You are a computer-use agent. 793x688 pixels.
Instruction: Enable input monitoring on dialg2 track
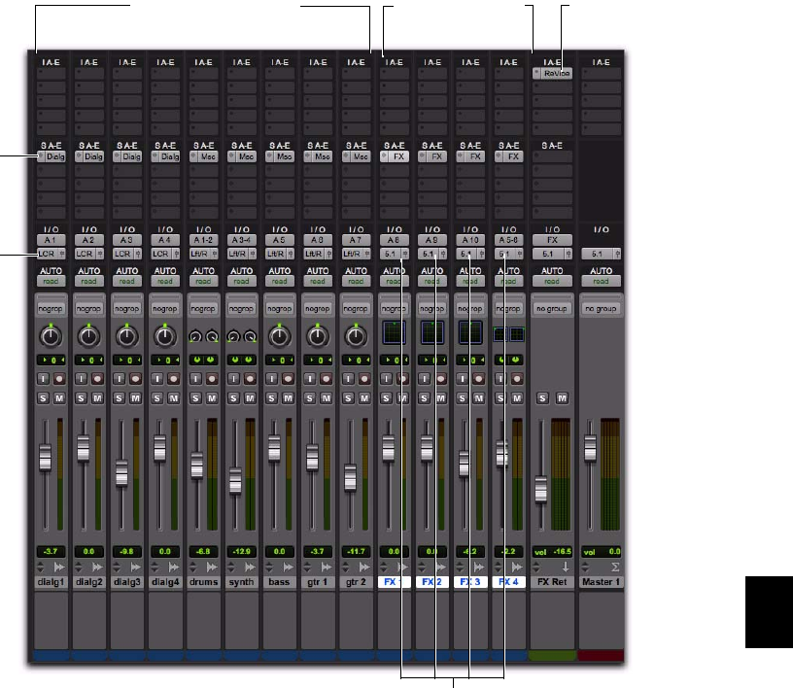(x=81, y=378)
